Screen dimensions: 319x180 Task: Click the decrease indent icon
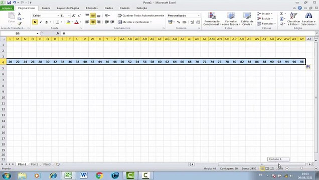tap(107, 22)
